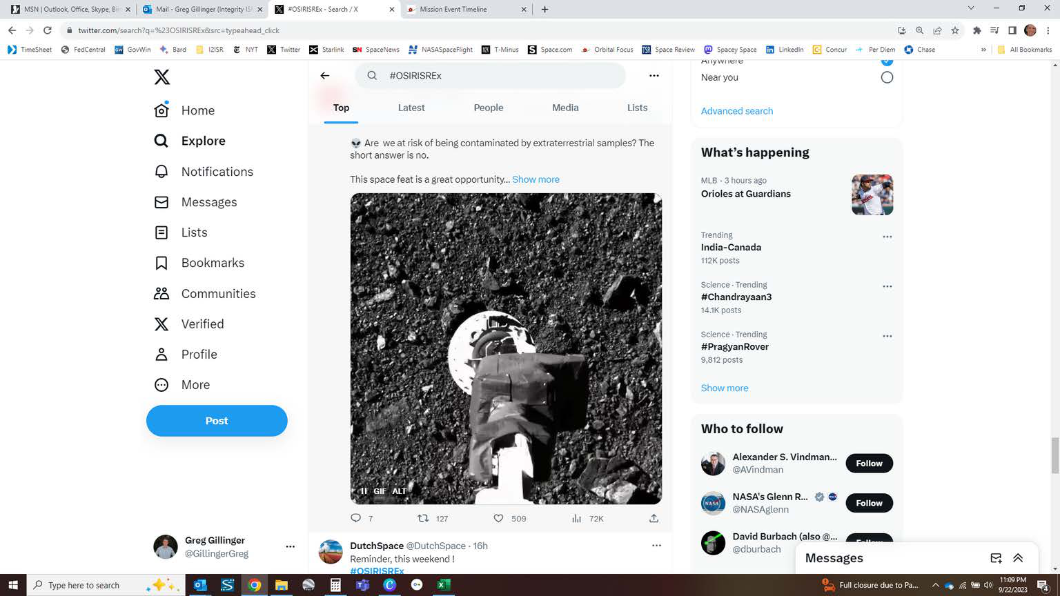Click Show more link in the tweet text

[536, 179]
